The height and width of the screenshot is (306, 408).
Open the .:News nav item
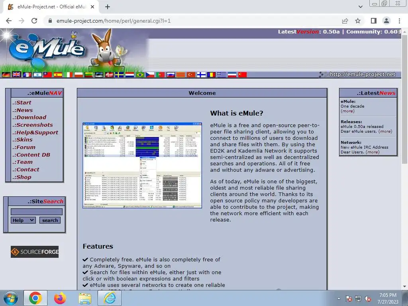23,110
